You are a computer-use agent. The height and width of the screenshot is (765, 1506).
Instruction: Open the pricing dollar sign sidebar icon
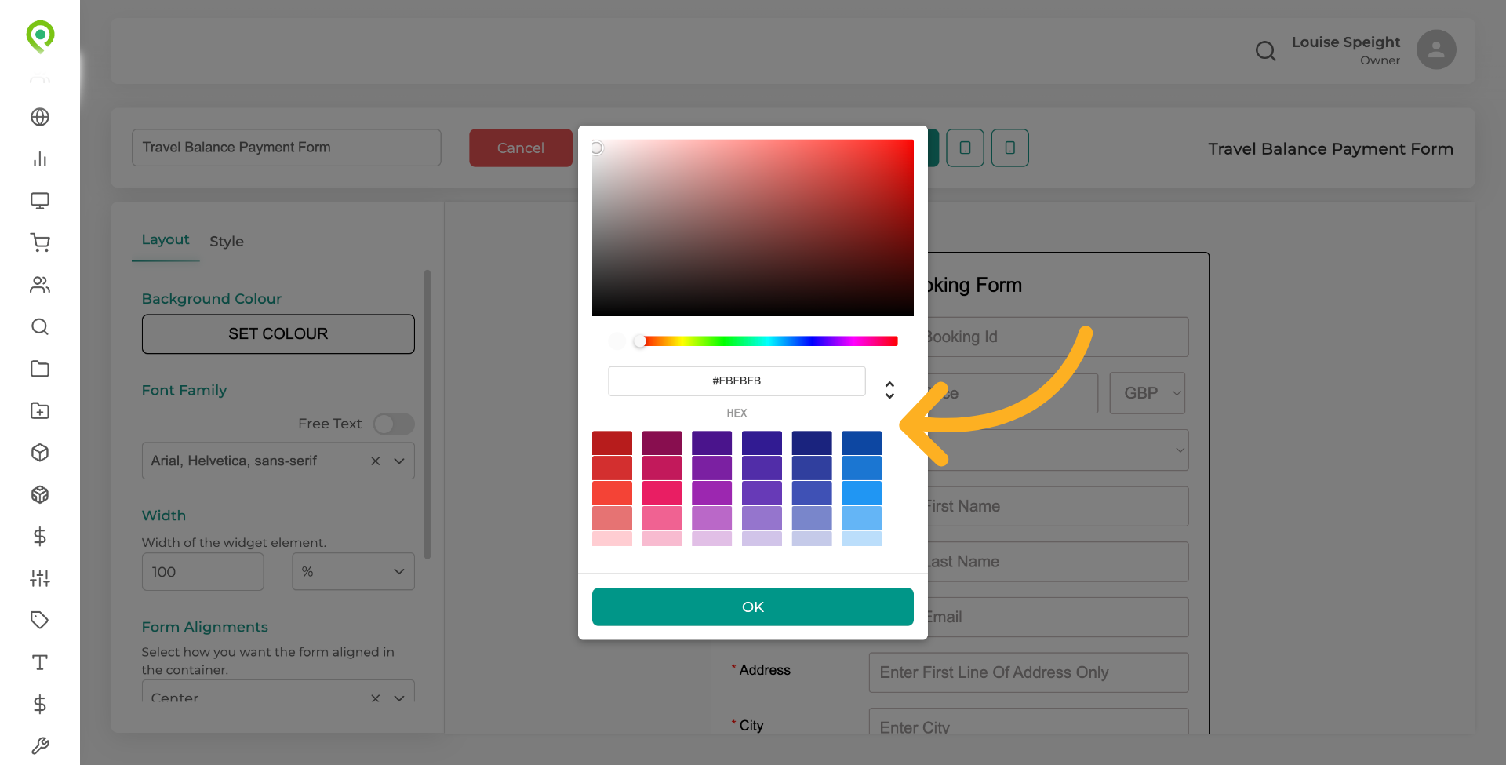[39, 537]
